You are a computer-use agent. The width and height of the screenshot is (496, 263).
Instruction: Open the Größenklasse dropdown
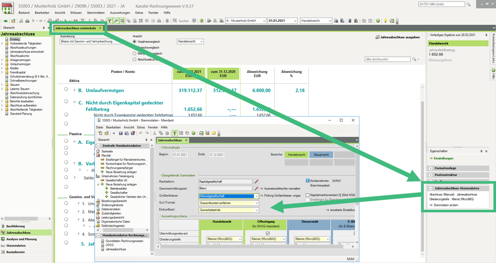pos(256,196)
